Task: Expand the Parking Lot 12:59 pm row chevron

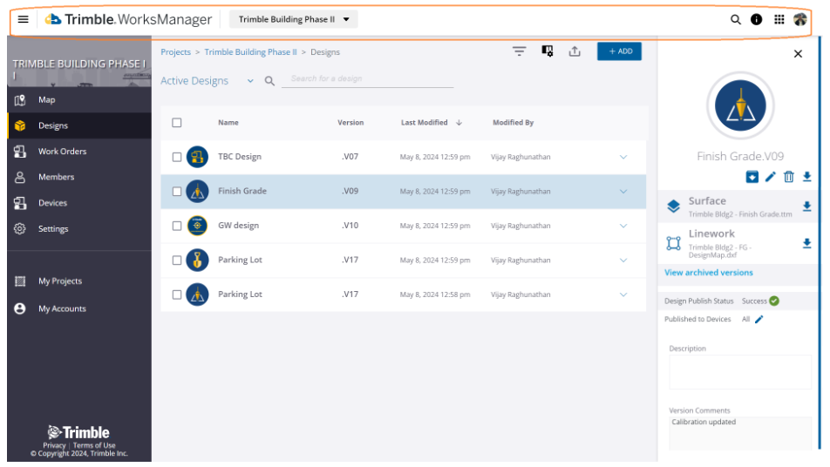Action: (623, 261)
